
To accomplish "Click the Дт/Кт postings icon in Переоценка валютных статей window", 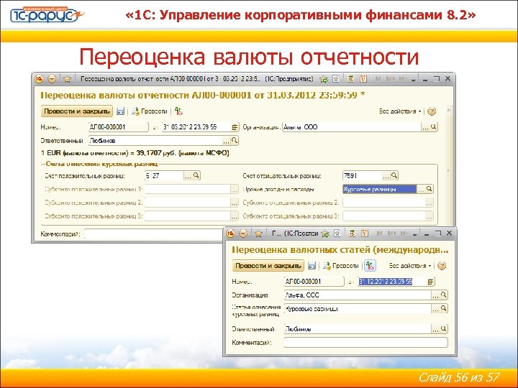I will tap(370, 266).
